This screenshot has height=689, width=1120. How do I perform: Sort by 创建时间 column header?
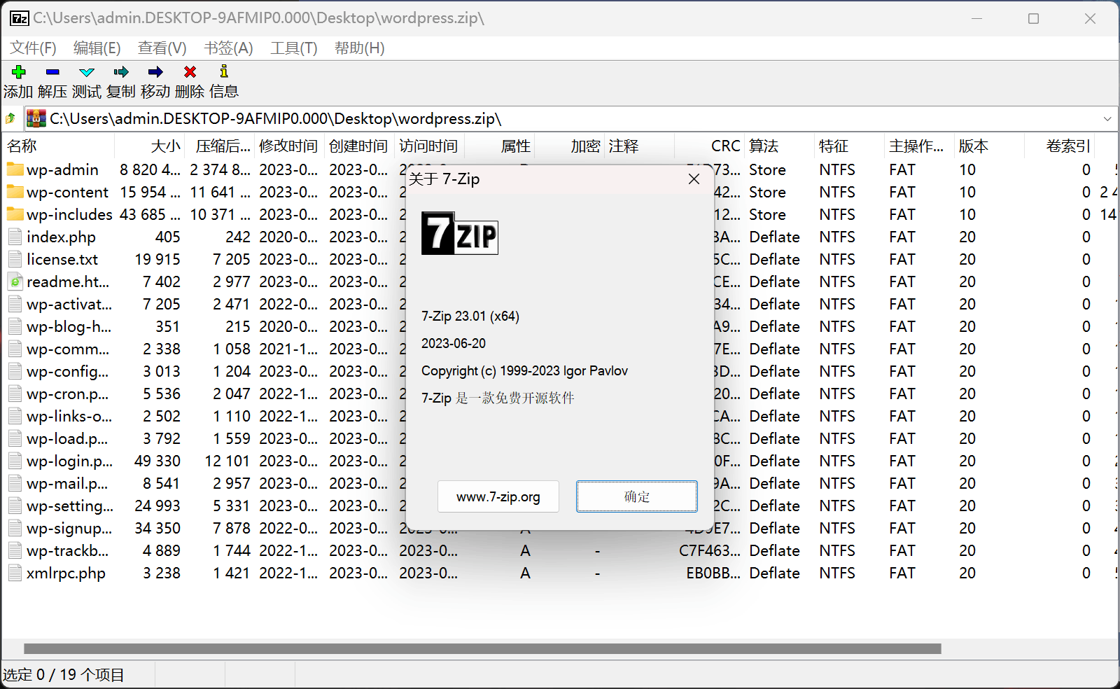point(360,146)
